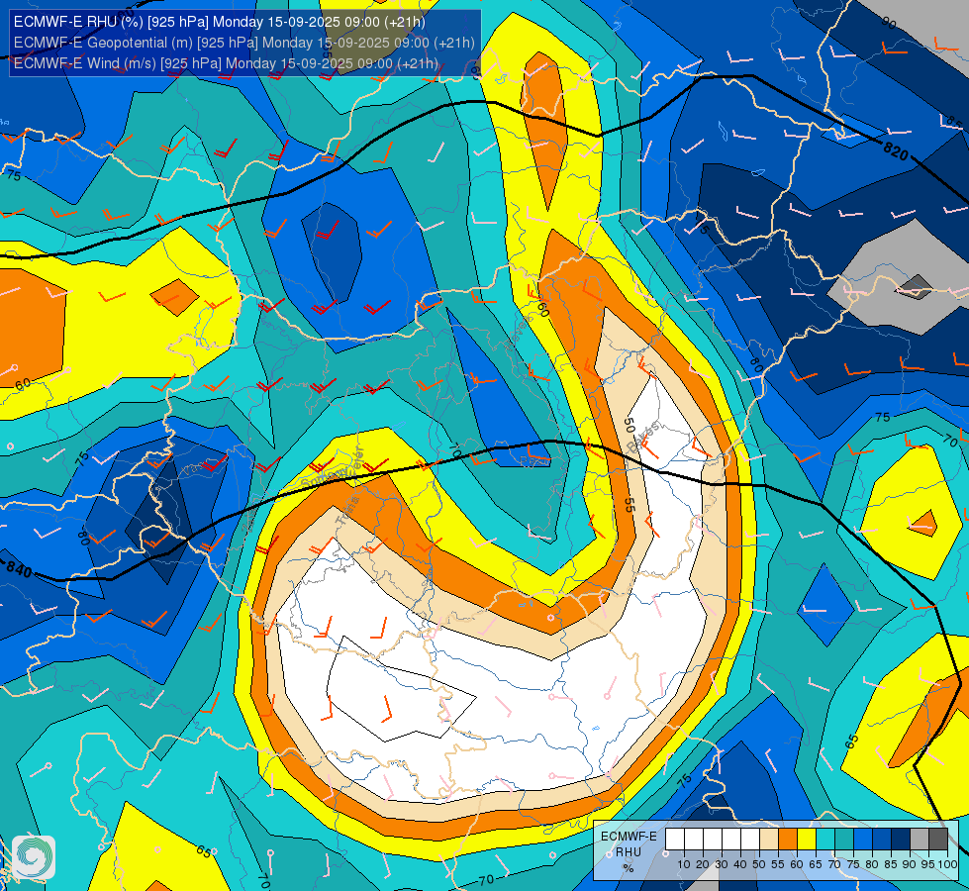
Task: Click the beige 50–55 legend swatch
Action: pyautogui.click(x=769, y=840)
